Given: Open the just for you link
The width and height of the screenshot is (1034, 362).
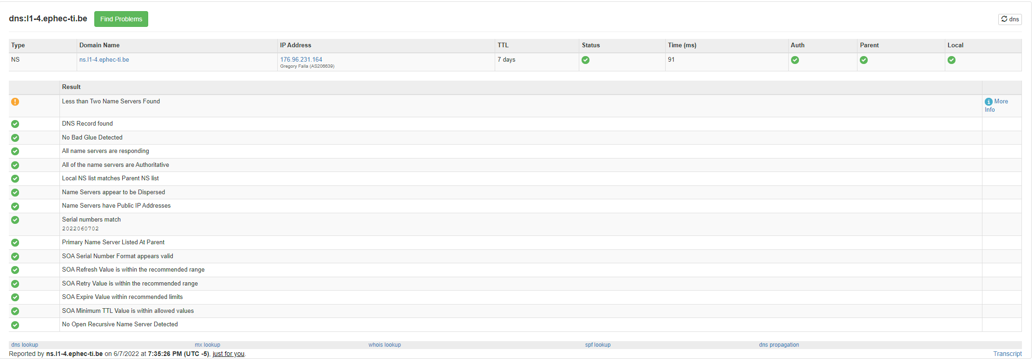Looking at the screenshot, I should [229, 354].
